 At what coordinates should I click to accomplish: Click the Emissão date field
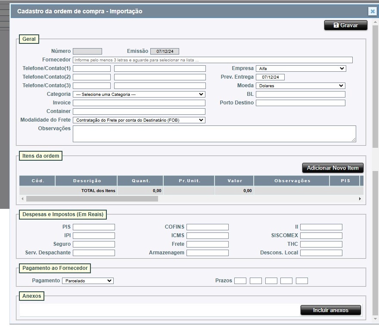click(165, 52)
